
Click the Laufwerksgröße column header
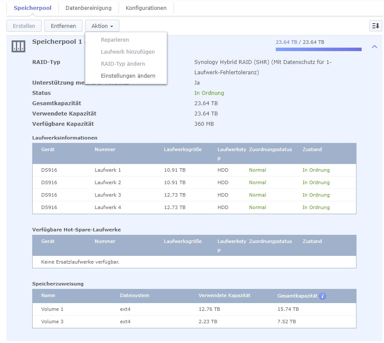[x=183, y=149]
